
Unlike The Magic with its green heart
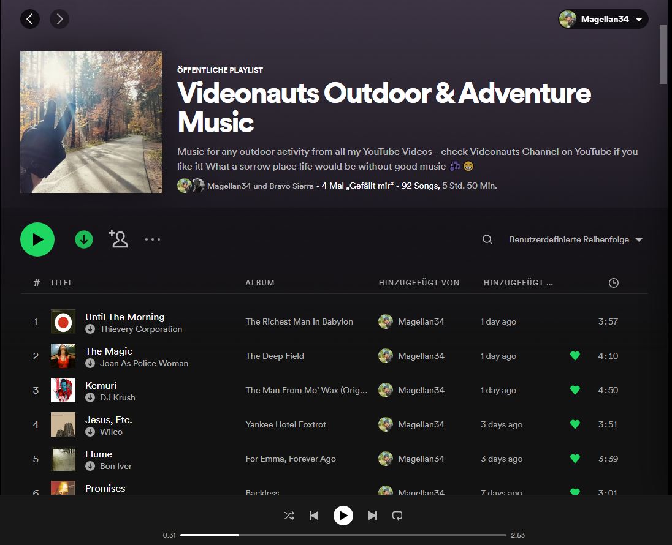tap(575, 356)
